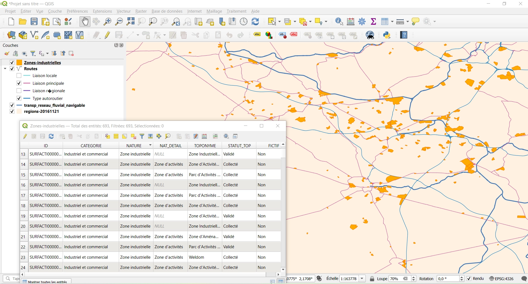The width and height of the screenshot is (528, 284).
Task: Select the Zoom Out magnifier tool
Action: point(119,21)
